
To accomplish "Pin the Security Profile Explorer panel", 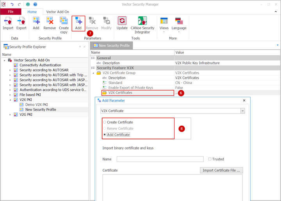I will 80,46.
